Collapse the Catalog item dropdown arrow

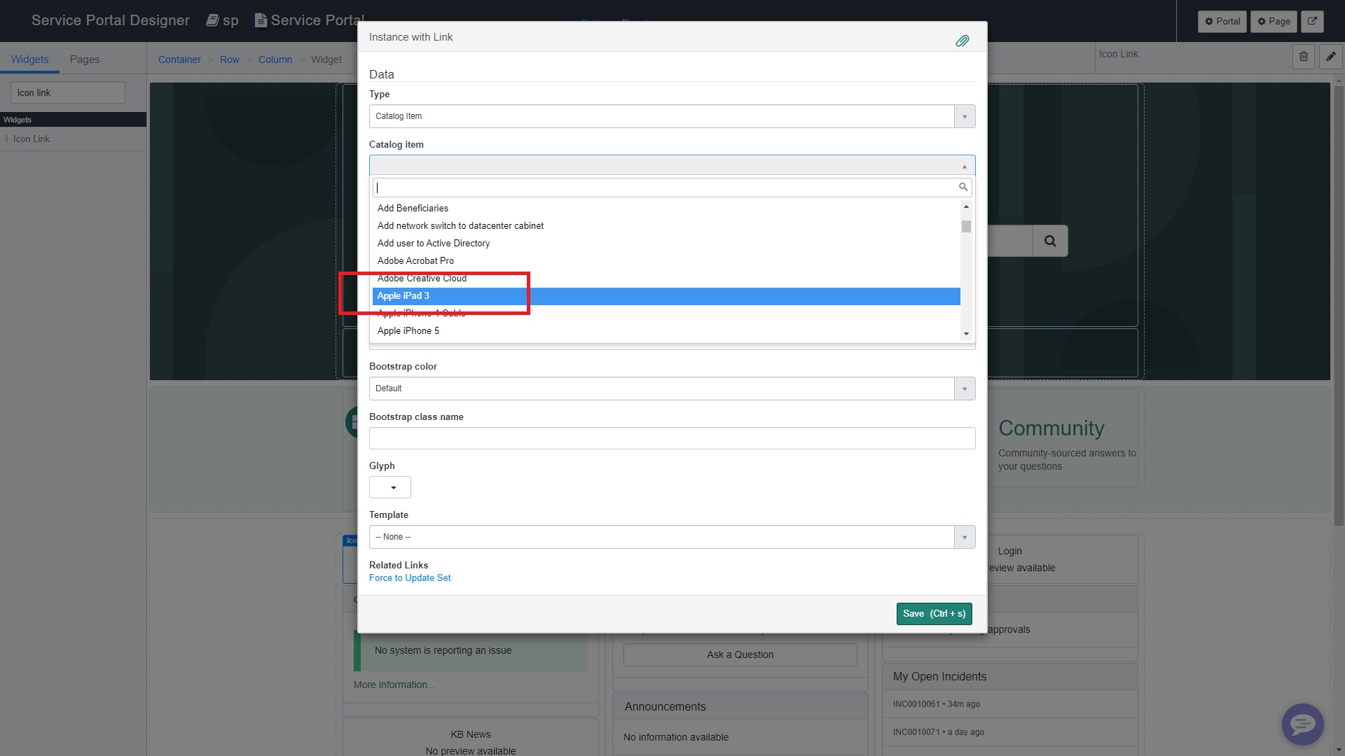[965, 166]
